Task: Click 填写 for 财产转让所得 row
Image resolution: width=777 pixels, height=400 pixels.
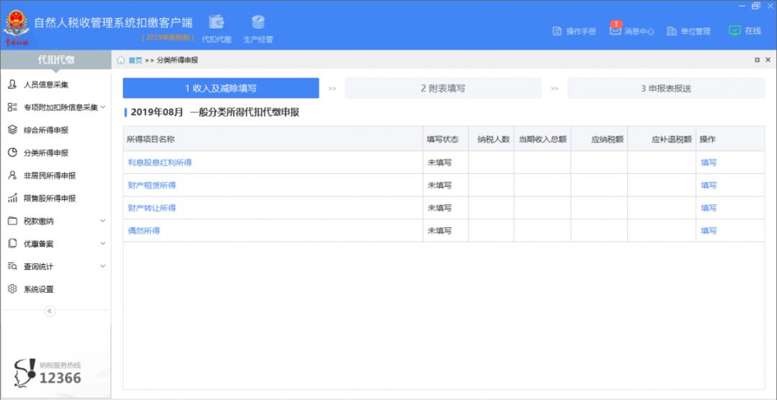Action: pyautogui.click(x=709, y=208)
